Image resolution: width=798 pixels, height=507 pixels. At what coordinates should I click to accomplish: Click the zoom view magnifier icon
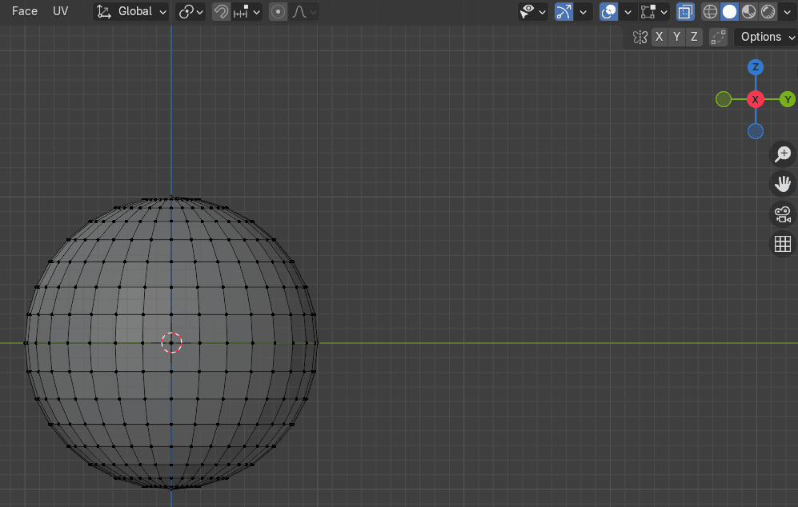click(783, 154)
